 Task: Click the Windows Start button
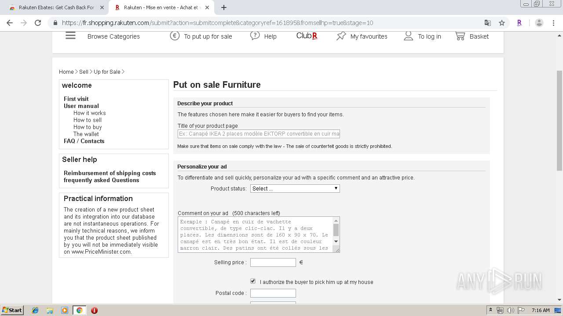[x=12, y=310]
